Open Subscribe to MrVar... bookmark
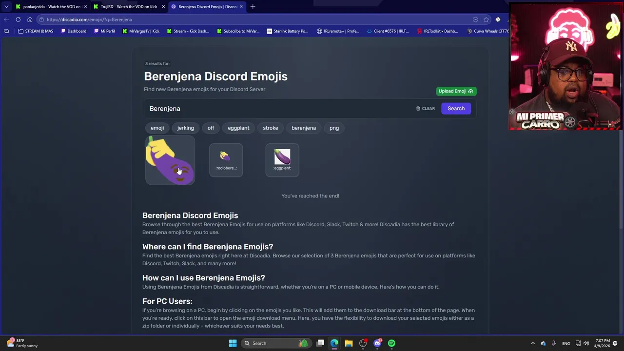The image size is (624, 351). [x=237, y=31]
